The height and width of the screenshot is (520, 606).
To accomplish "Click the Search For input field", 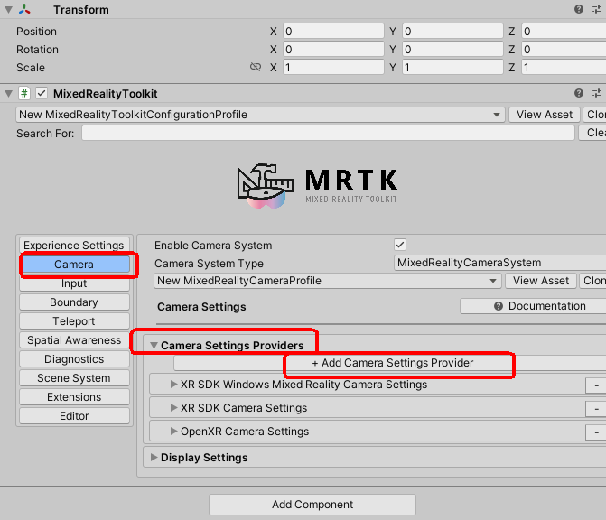I will tap(328, 133).
